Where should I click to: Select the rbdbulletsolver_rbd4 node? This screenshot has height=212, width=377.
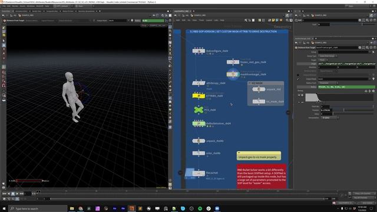(199, 124)
